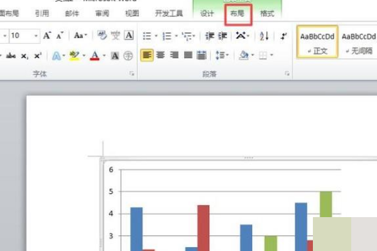This screenshot has width=377, height=251.
Task: Open the 格式 tab
Action: tap(267, 13)
